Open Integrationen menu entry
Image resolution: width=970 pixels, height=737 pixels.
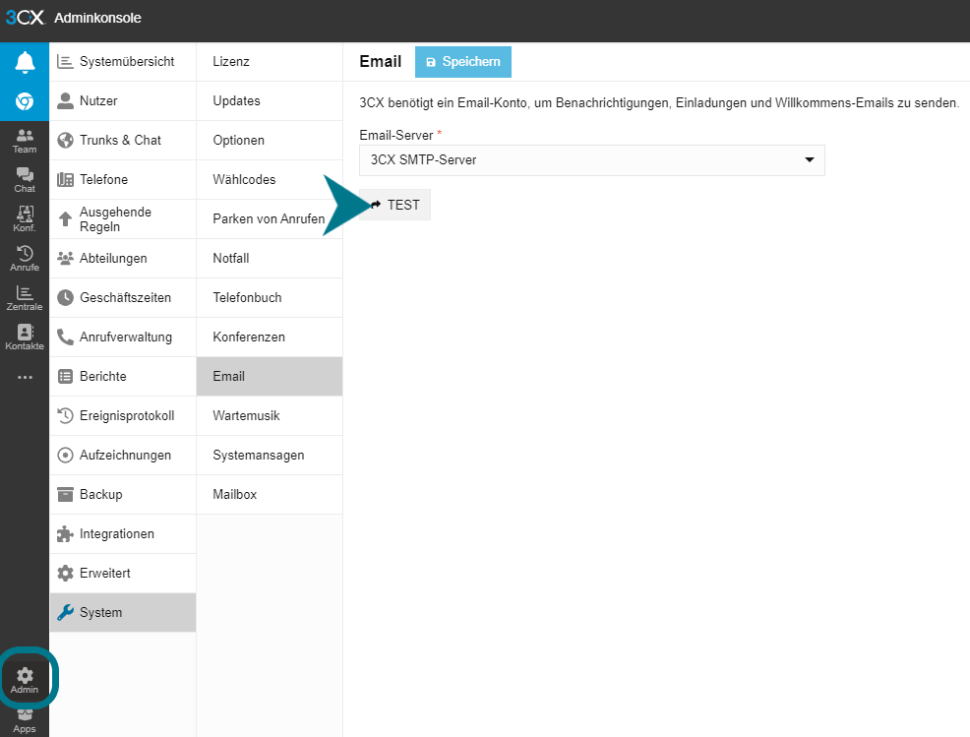[x=123, y=533]
